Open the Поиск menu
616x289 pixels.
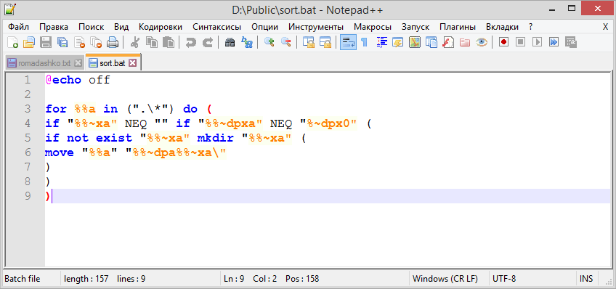(91, 27)
